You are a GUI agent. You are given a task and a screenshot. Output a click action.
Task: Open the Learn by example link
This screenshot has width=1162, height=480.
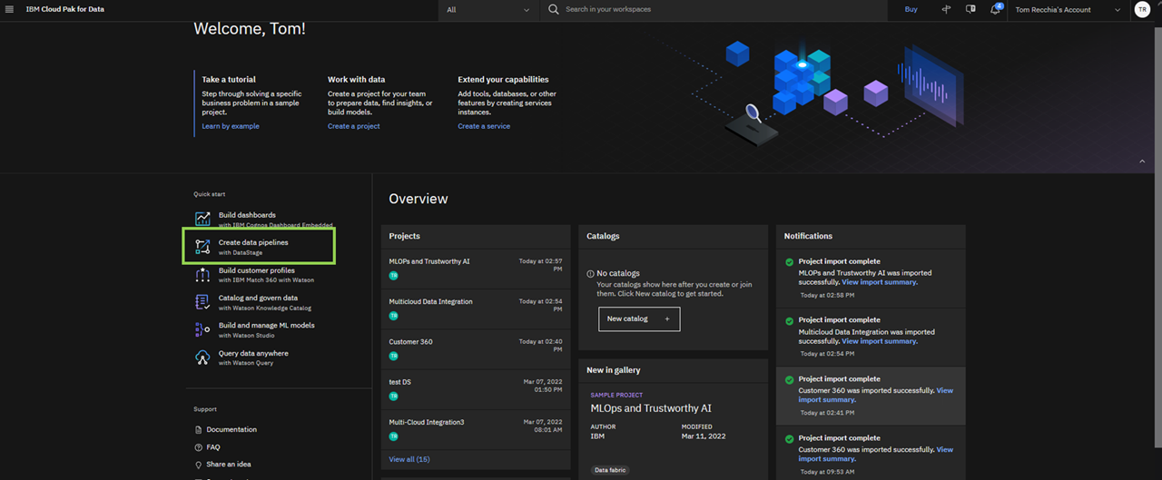[x=231, y=126]
